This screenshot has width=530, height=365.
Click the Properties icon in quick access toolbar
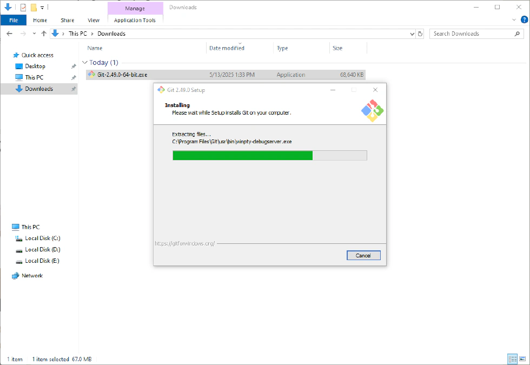(23, 8)
